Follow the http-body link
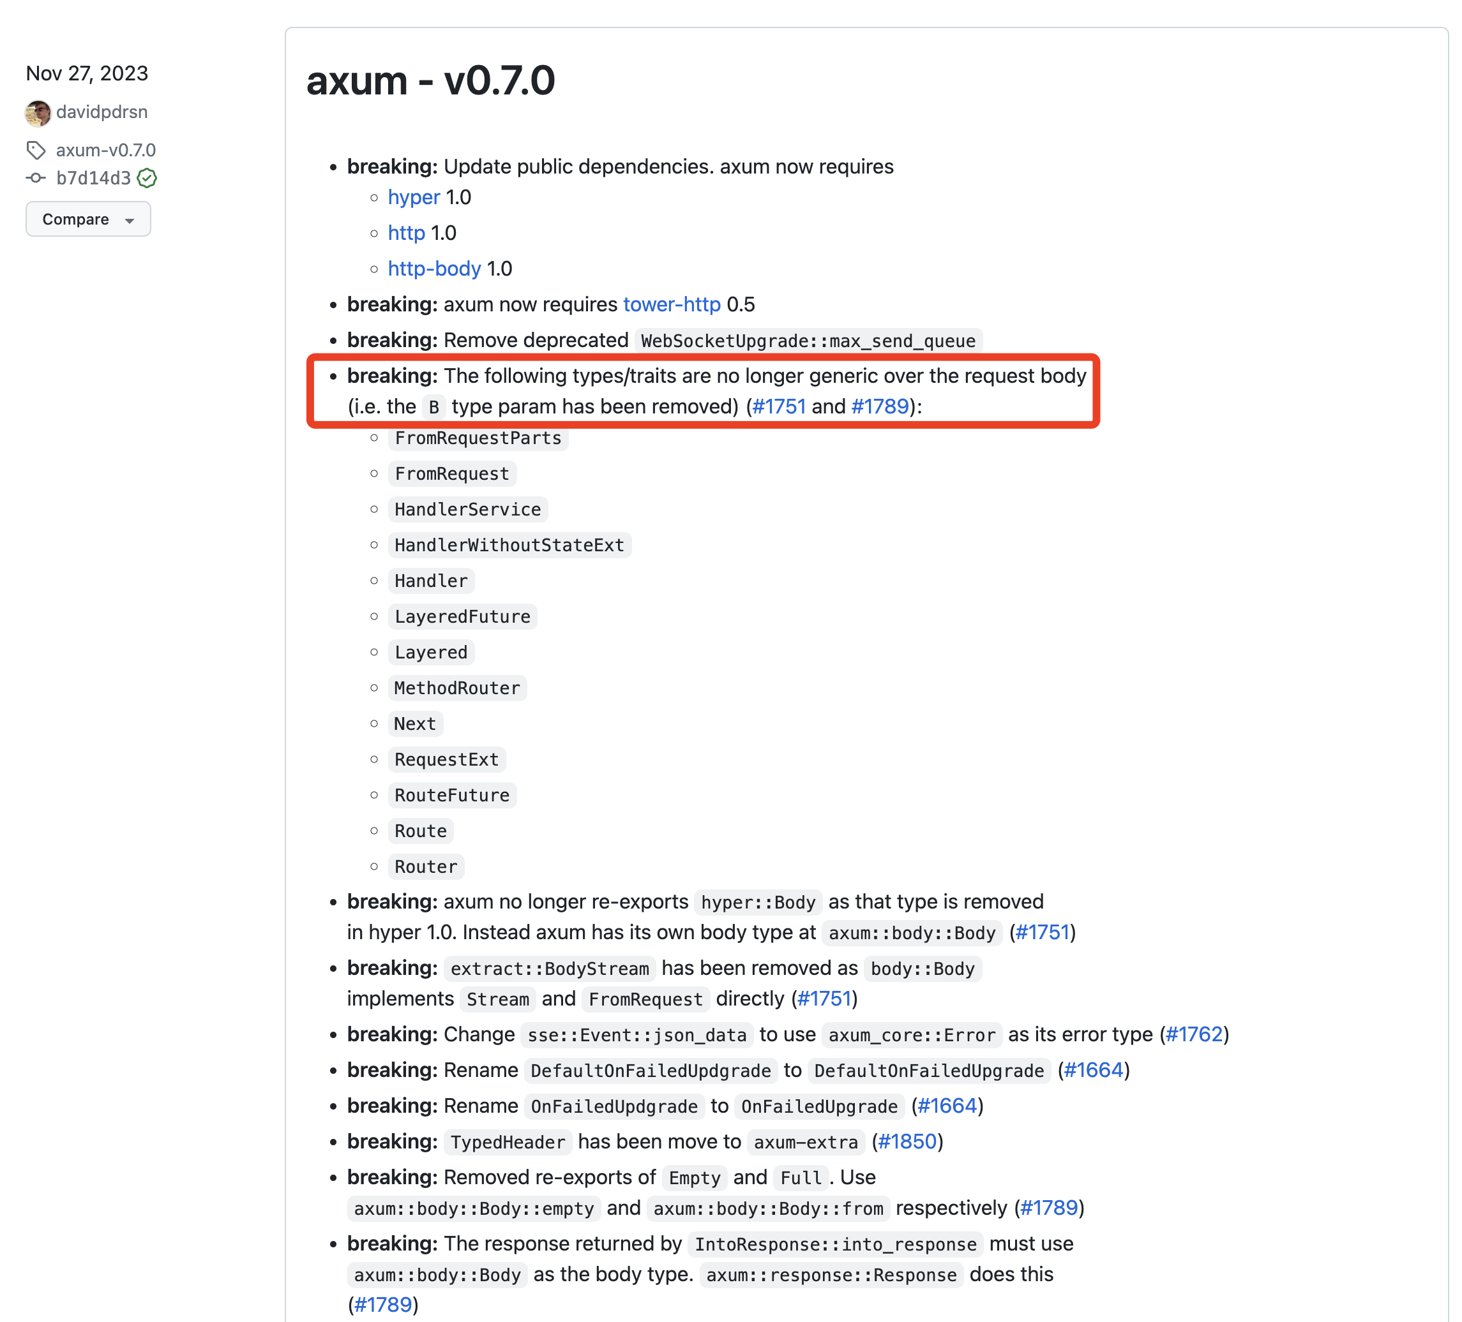The width and height of the screenshot is (1462, 1322). tap(434, 268)
